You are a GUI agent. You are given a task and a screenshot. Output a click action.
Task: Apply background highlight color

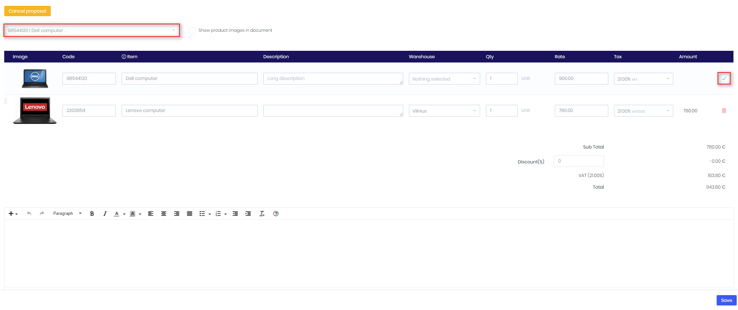(x=132, y=214)
